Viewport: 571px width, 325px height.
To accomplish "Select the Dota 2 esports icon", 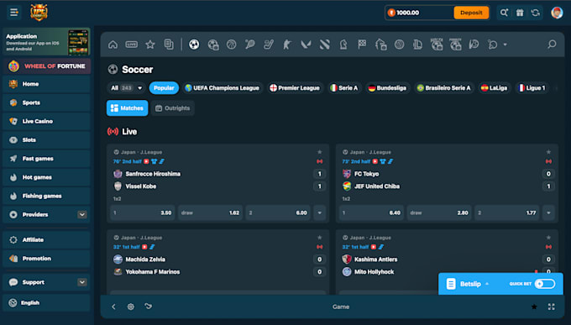I will point(324,45).
